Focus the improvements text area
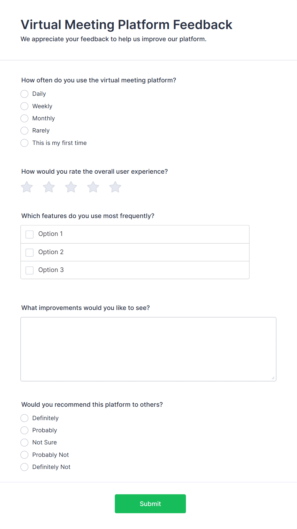Image resolution: width=297 pixels, height=529 pixels. [148, 349]
